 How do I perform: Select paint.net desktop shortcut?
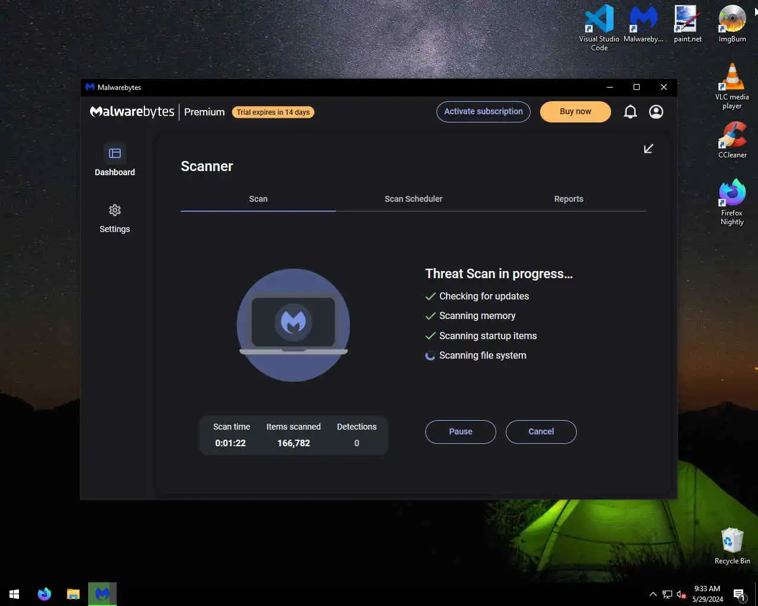click(x=688, y=24)
